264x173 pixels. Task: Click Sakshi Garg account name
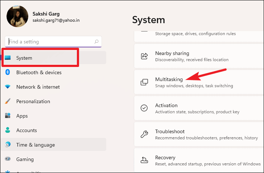46,14
